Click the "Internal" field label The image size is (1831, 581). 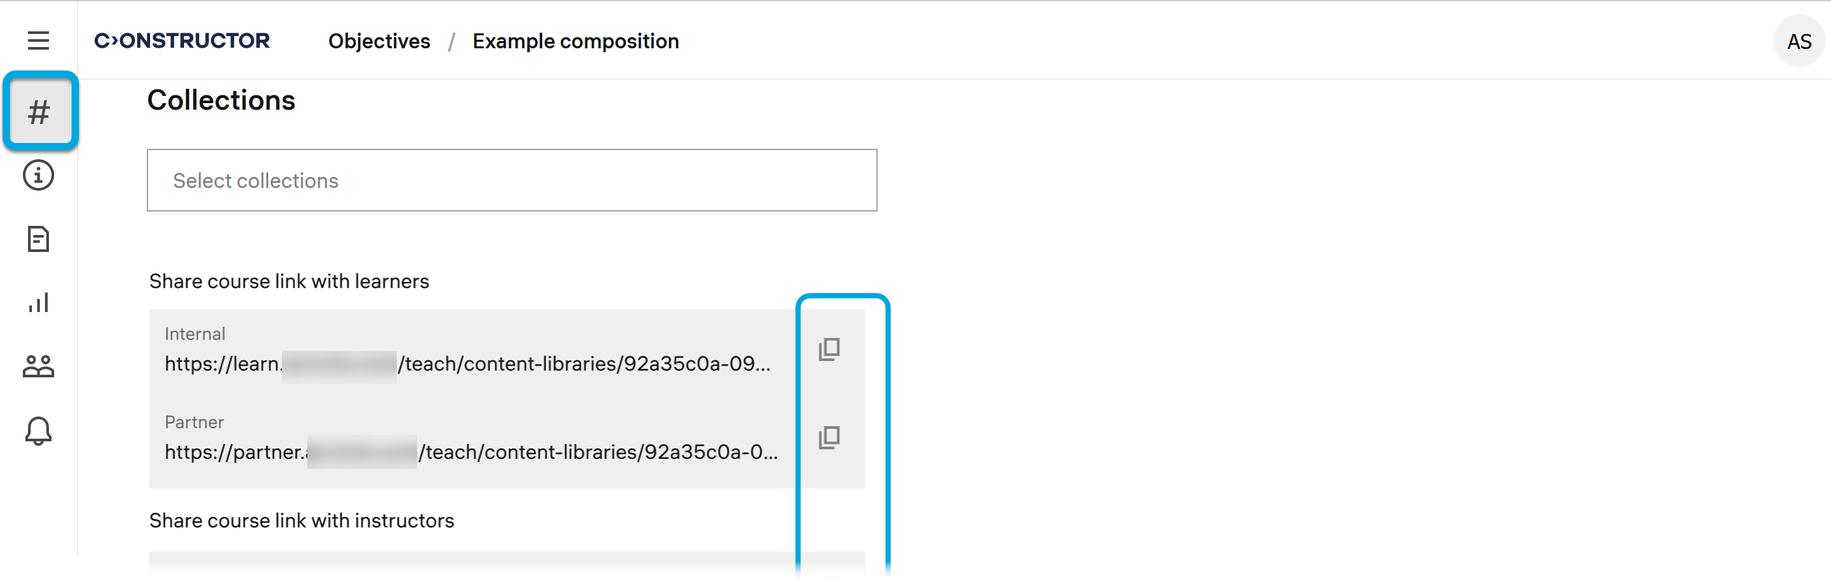[194, 334]
